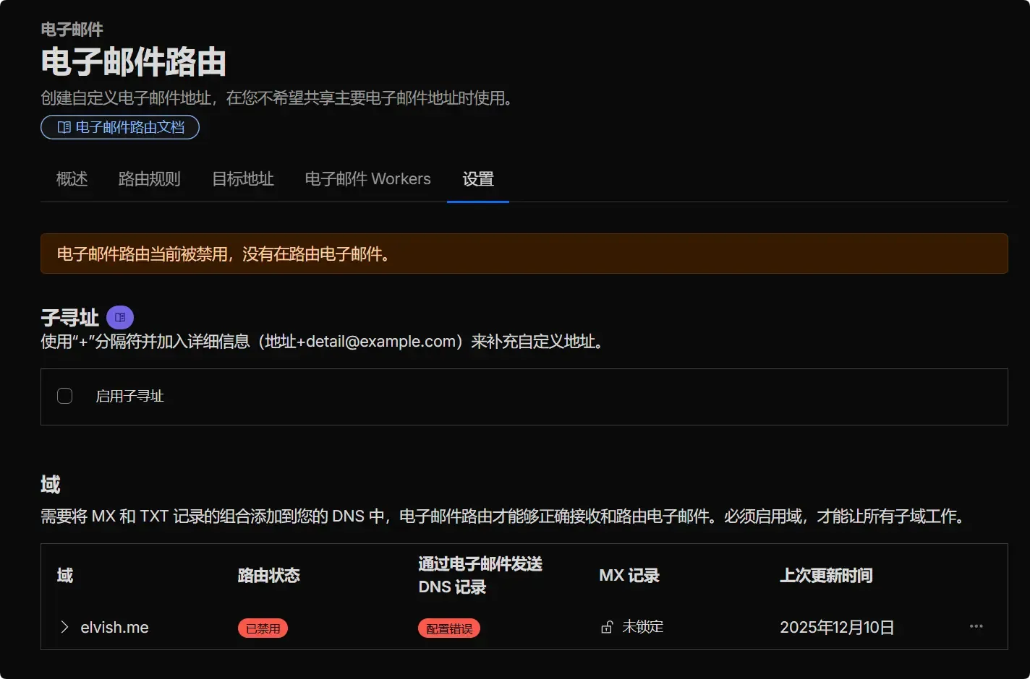
Task: Open the 电子邮件 Workers tab
Action: tap(367, 179)
